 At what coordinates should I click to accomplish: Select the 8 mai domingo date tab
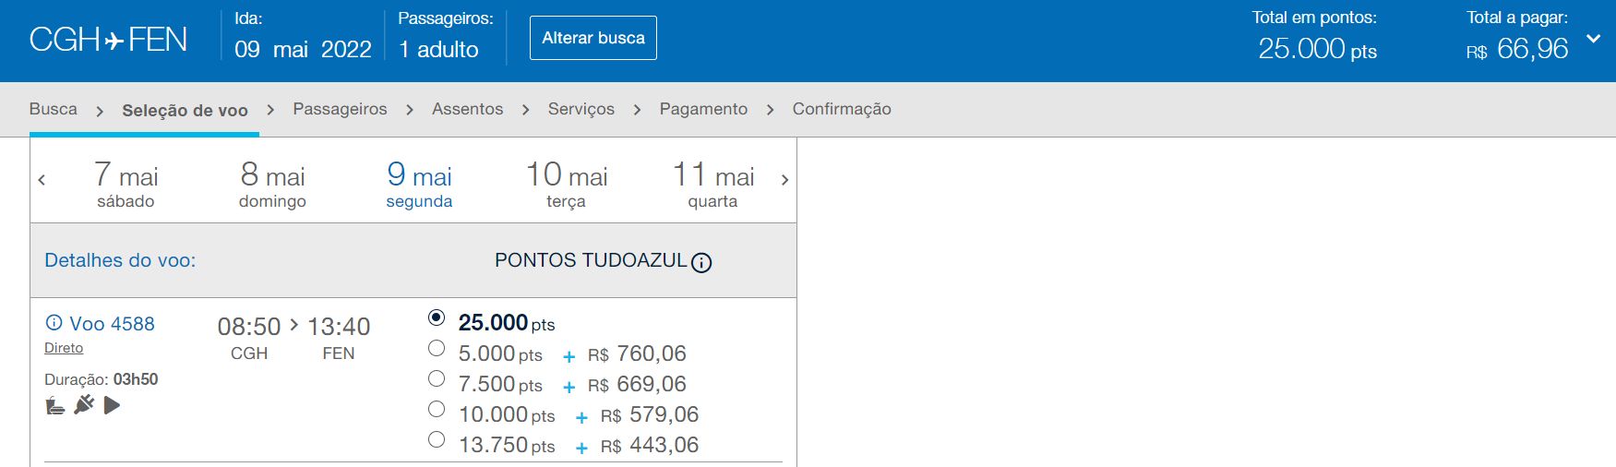click(x=272, y=184)
